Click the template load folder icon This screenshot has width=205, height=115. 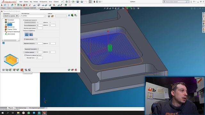[x=53, y=16]
